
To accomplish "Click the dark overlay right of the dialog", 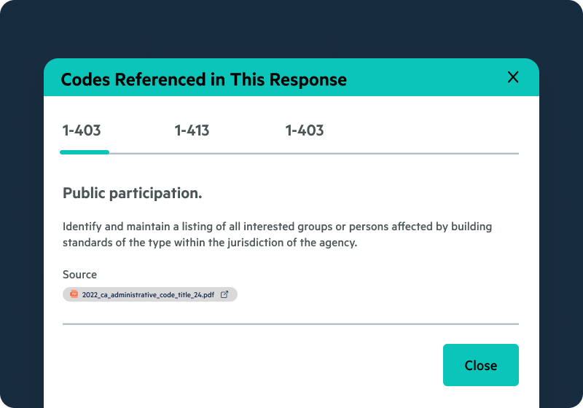I will point(561,233).
